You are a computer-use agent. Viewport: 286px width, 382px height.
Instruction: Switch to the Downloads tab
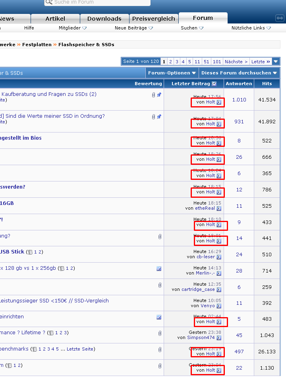104,19
